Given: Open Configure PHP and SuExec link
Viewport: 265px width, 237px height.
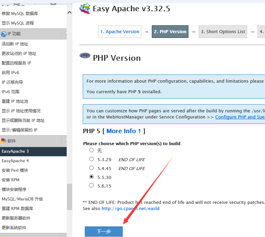Looking at the screenshot, I should 240,117.
